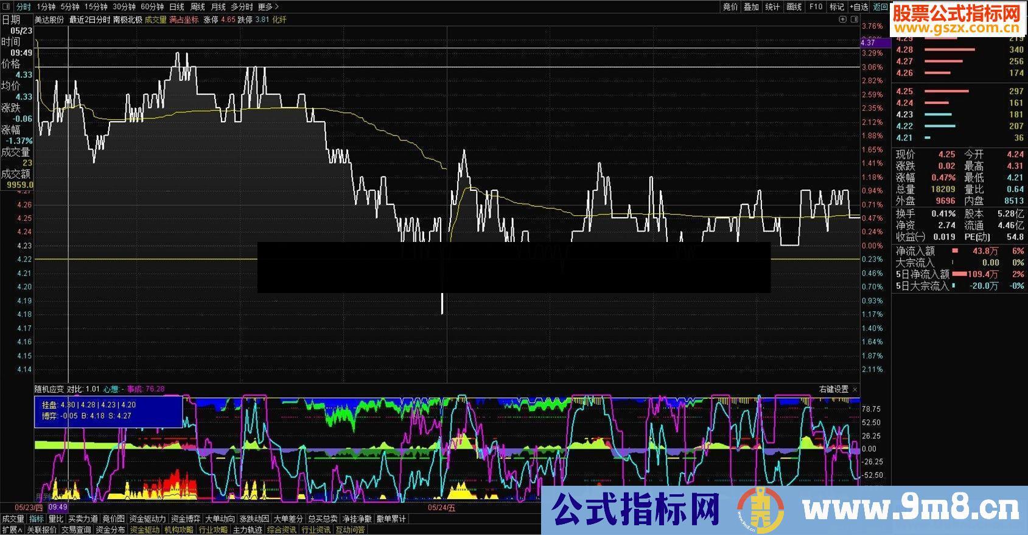Select the 大单差分 indicator tab
The height and width of the screenshot is (535, 1028).
pos(288,519)
